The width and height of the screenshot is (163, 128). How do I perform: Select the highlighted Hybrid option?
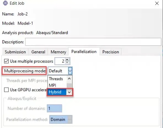[x=57, y=92]
